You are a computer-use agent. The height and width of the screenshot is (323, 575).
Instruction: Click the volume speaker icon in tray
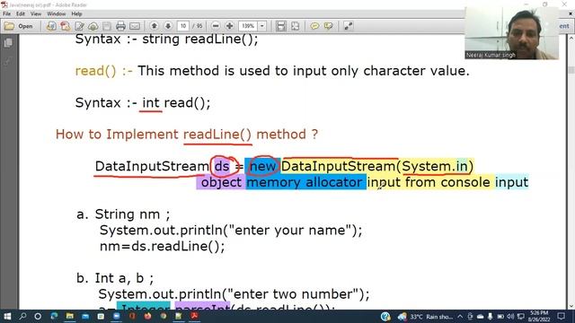[510, 317]
